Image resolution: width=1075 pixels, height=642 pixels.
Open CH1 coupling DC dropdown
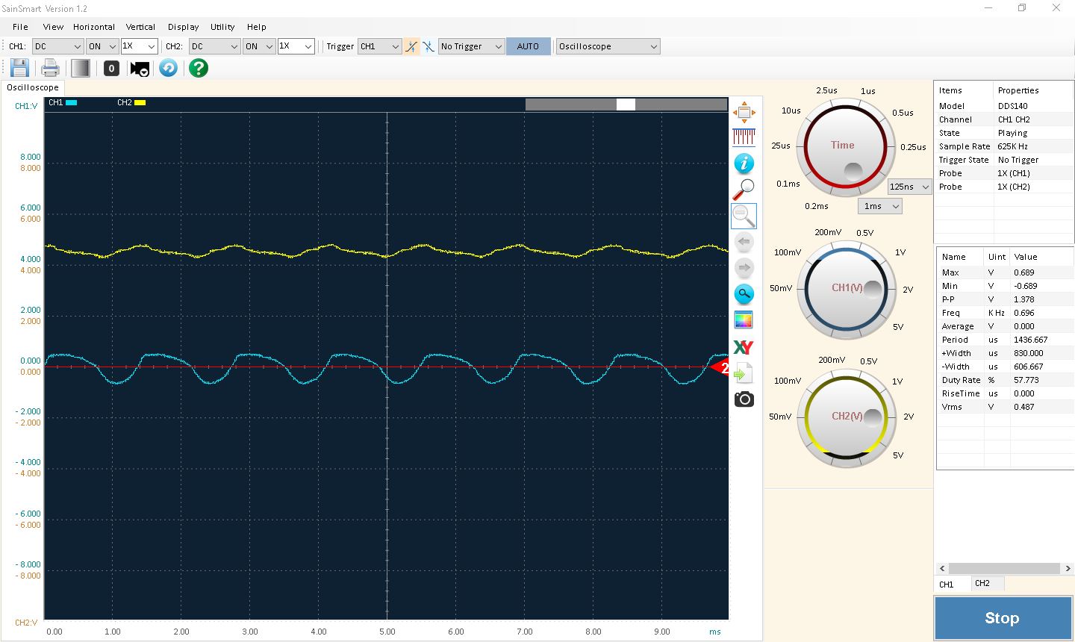[57, 46]
